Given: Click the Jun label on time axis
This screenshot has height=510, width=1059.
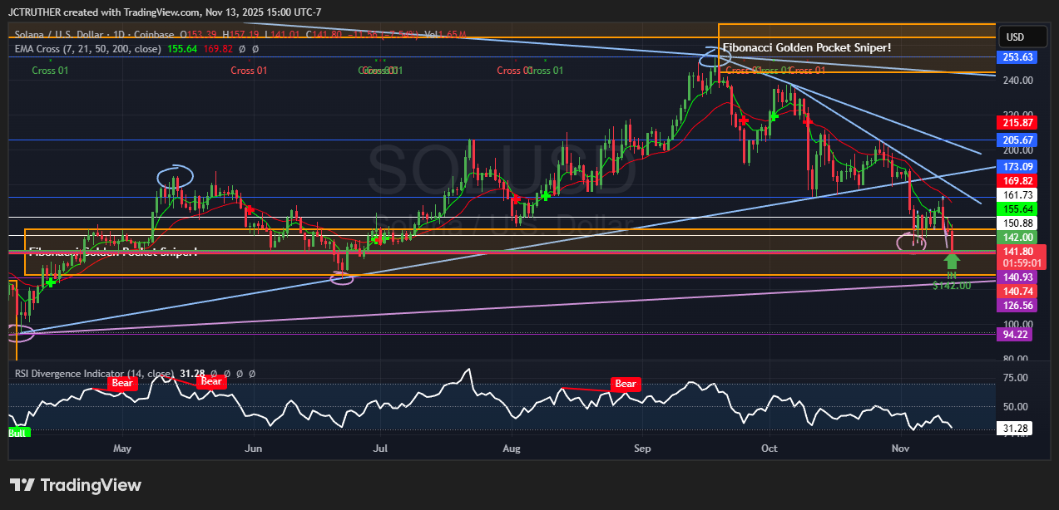Looking at the screenshot, I should point(254,449).
